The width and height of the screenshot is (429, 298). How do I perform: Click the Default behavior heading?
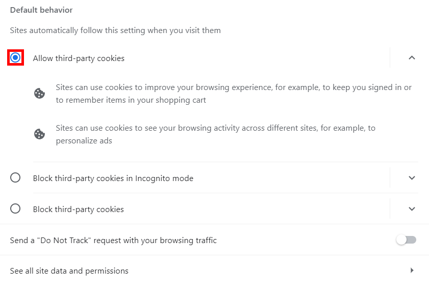41,10
